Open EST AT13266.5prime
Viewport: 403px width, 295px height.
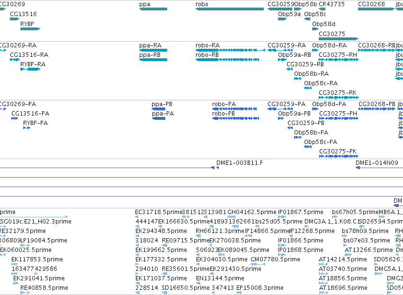(x=368, y=250)
